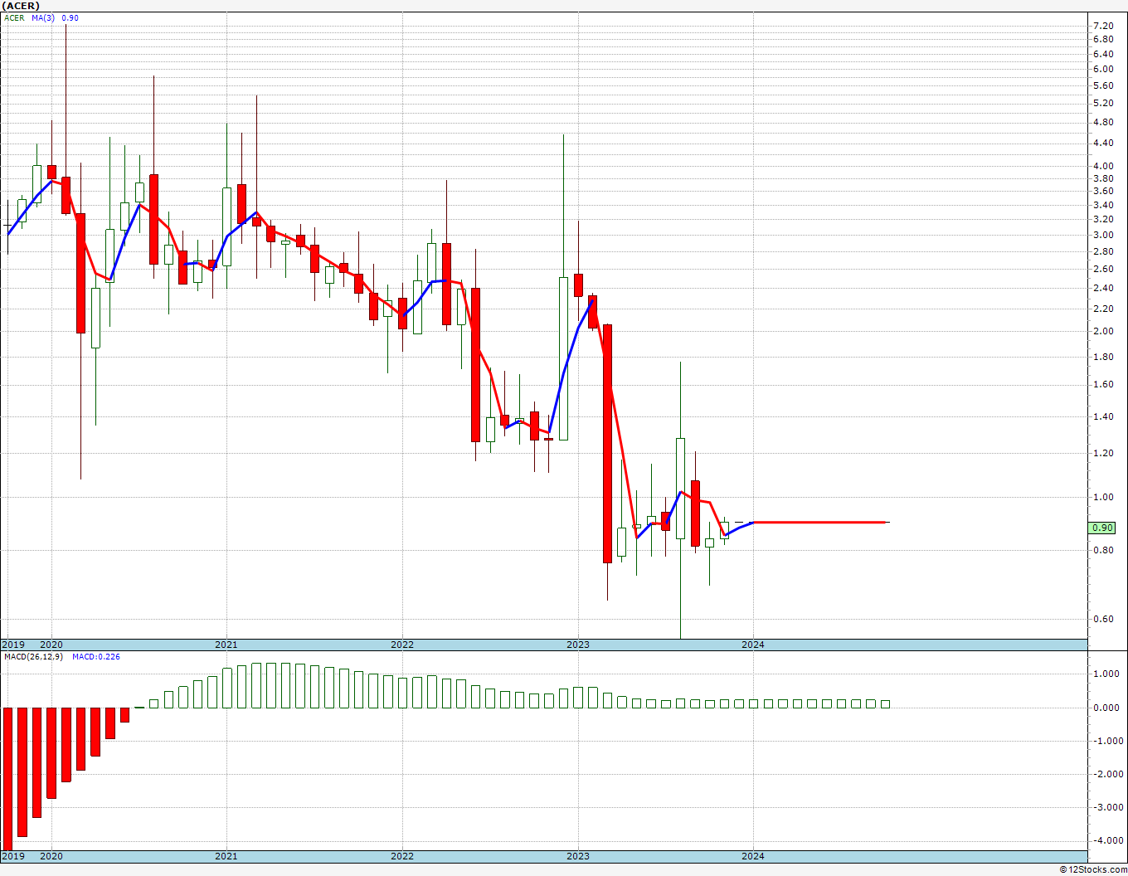Select the 0.000 label on the MACD axis
1128x876 pixels.
[x=1106, y=708]
